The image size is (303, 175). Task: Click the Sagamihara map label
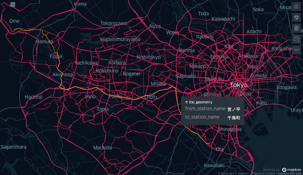coord(14,147)
